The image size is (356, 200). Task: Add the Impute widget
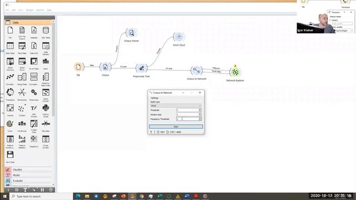pyautogui.click(x=10, y=110)
